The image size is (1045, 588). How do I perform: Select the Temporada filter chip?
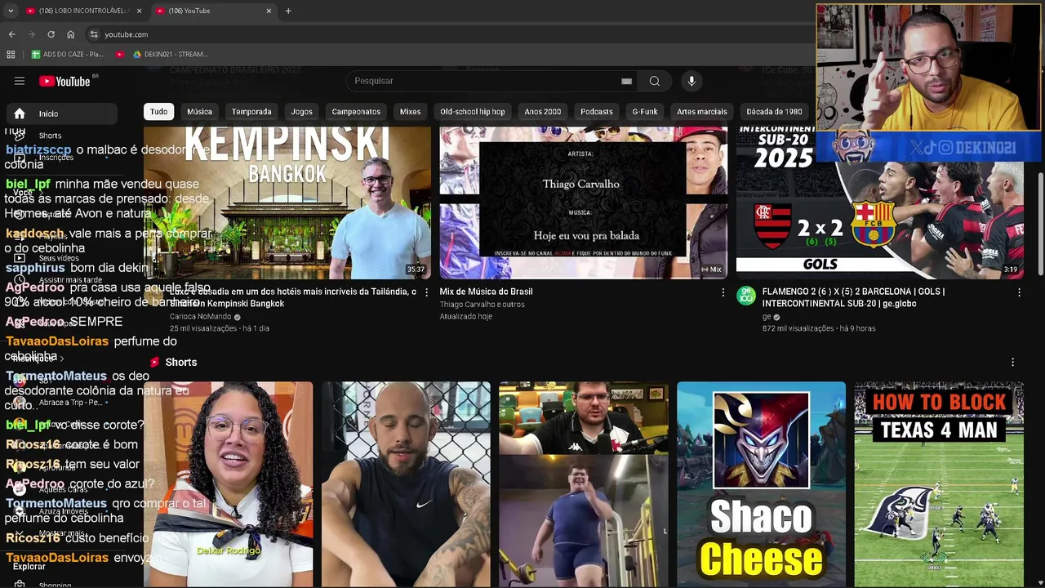click(251, 111)
